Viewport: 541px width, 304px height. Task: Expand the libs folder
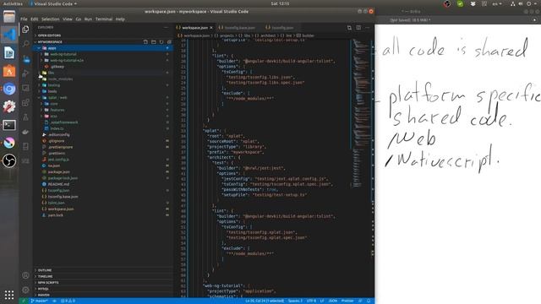click(103, 73)
